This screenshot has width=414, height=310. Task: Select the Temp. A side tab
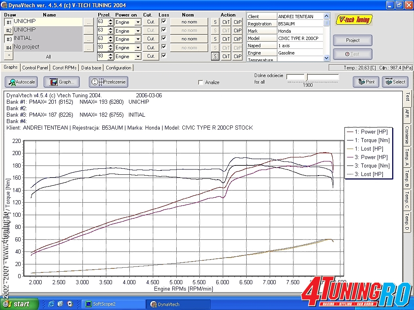407,157
